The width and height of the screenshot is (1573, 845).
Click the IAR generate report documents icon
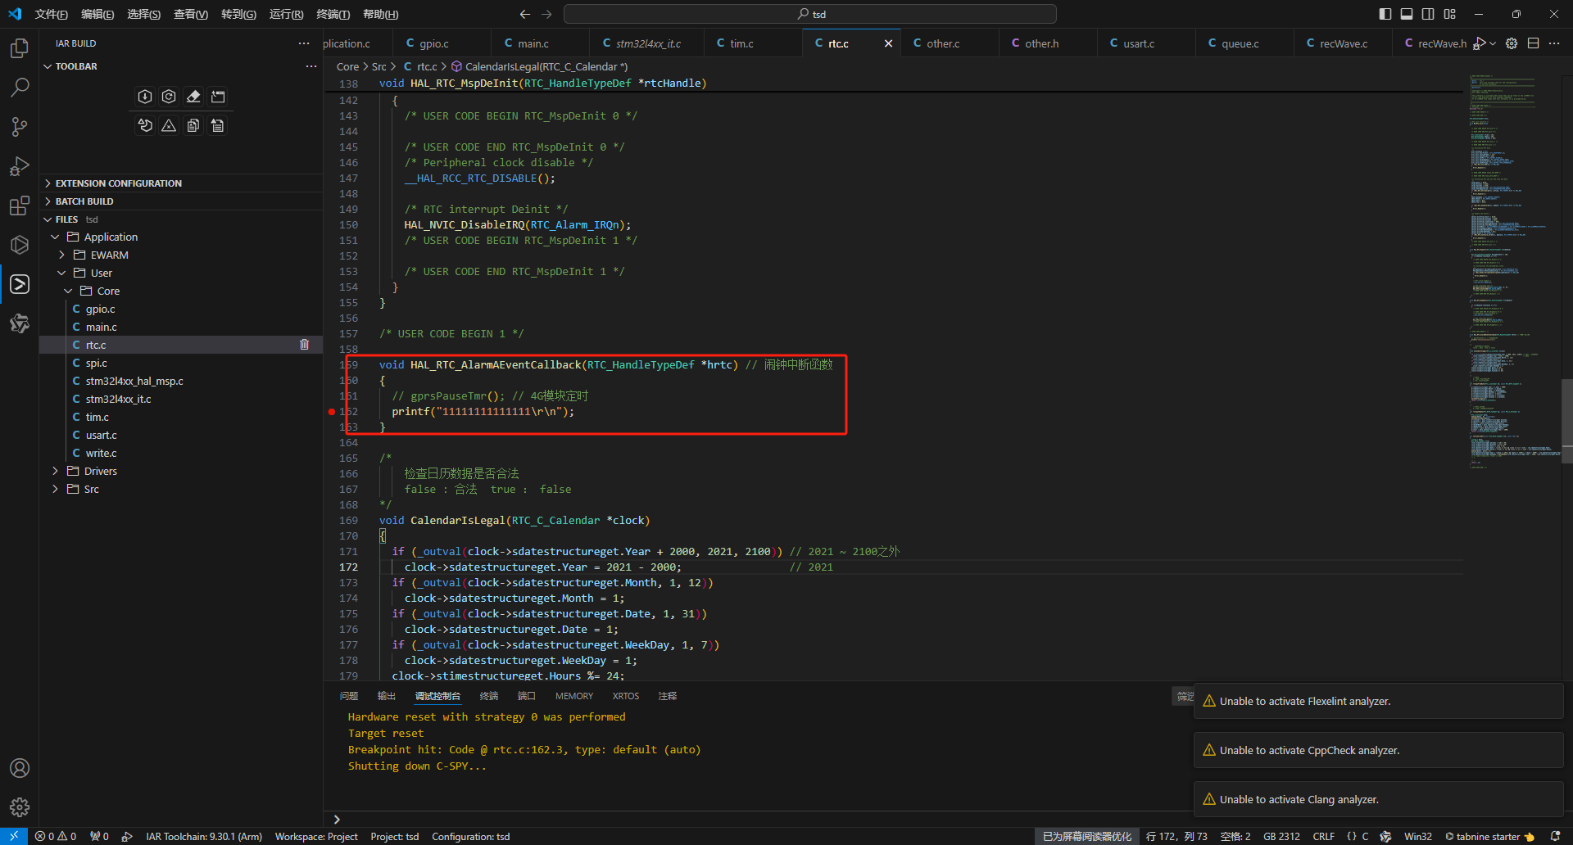click(193, 125)
